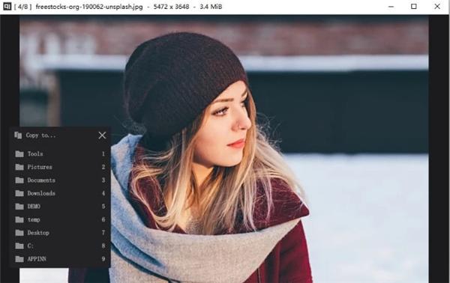Image resolution: width=450 pixels, height=283 pixels.
Task: Select the Downloads folder icon
Action: [x=19, y=193]
